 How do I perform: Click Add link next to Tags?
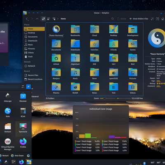(x=158, y=81)
